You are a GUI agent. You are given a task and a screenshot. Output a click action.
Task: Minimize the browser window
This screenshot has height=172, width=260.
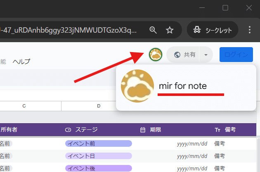pos(202,7)
